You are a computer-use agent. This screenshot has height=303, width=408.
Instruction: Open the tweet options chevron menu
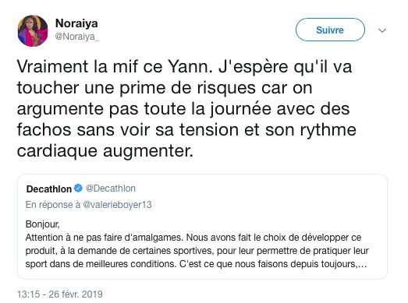pyautogui.click(x=382, y=30)
